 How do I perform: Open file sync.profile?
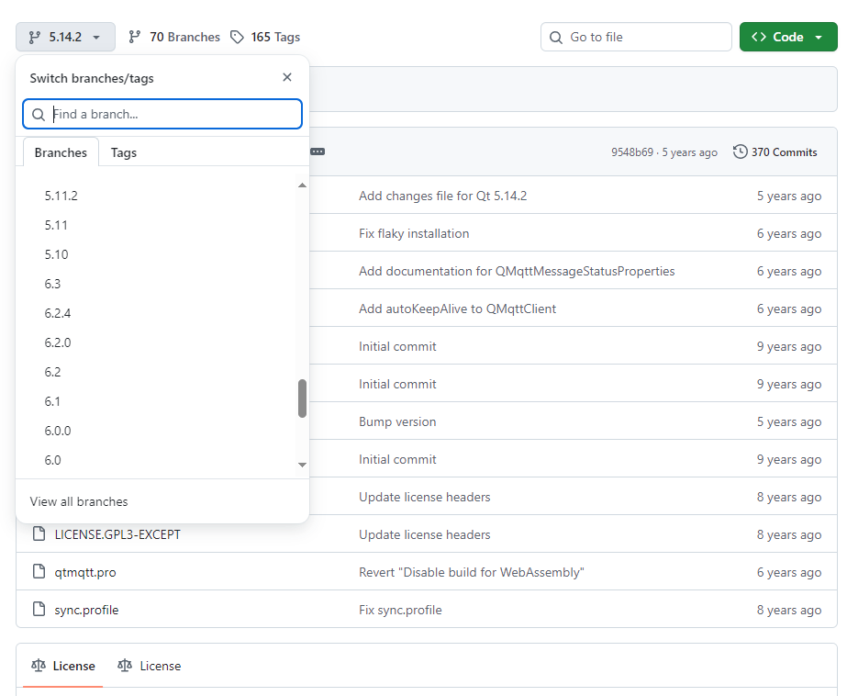coord(86,610)
